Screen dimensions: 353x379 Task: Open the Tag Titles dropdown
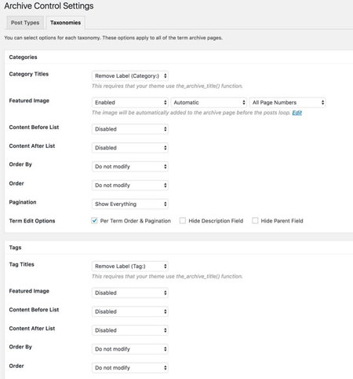click(x=130, y=267)
